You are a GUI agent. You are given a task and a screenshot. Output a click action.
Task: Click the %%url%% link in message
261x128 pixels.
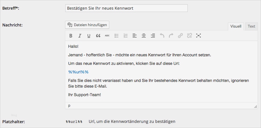tap(78, 72)
